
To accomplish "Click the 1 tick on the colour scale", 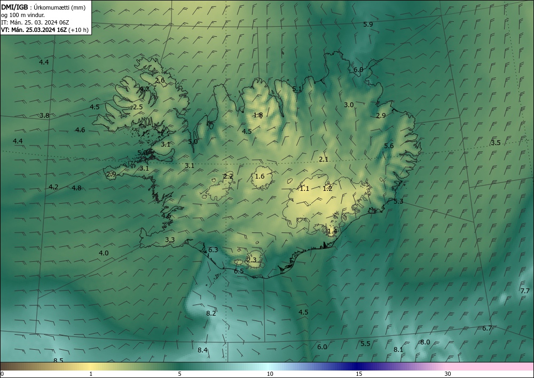I will pyautogui.click(x=91, y=374).
